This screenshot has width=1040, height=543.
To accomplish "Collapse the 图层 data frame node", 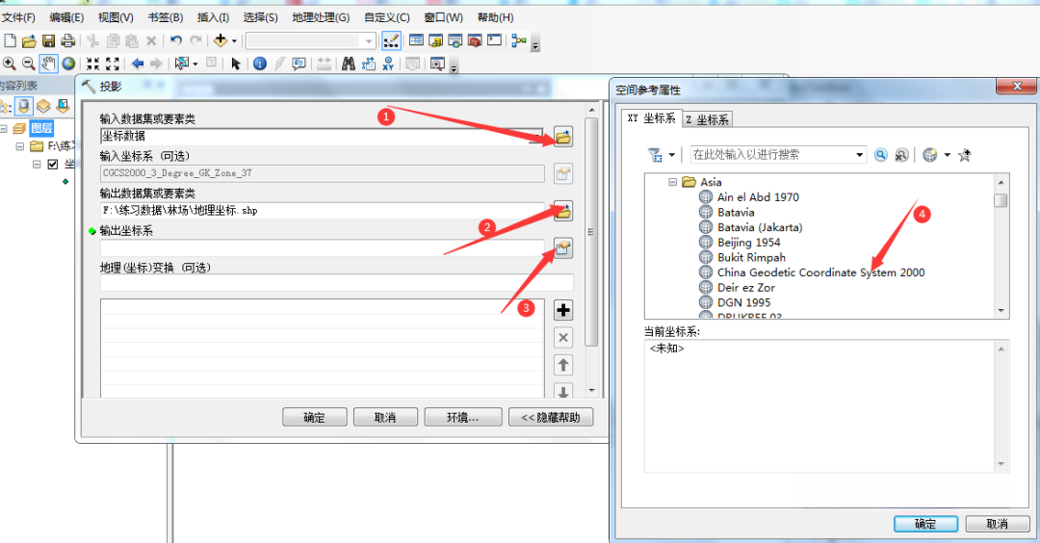I will (4, 128).
